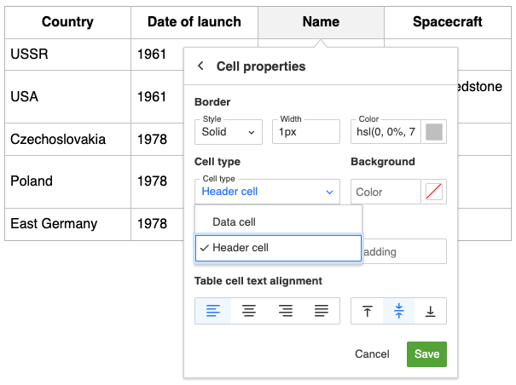This screenshot has height=385, width=516.
Task: Click the USA table cell
Action: pyautogui.click(x=67, y=96)
